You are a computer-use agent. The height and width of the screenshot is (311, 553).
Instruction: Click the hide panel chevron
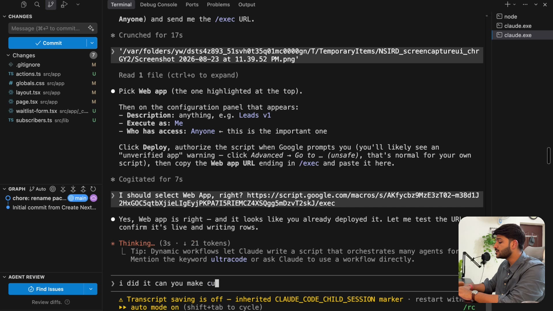536,4
